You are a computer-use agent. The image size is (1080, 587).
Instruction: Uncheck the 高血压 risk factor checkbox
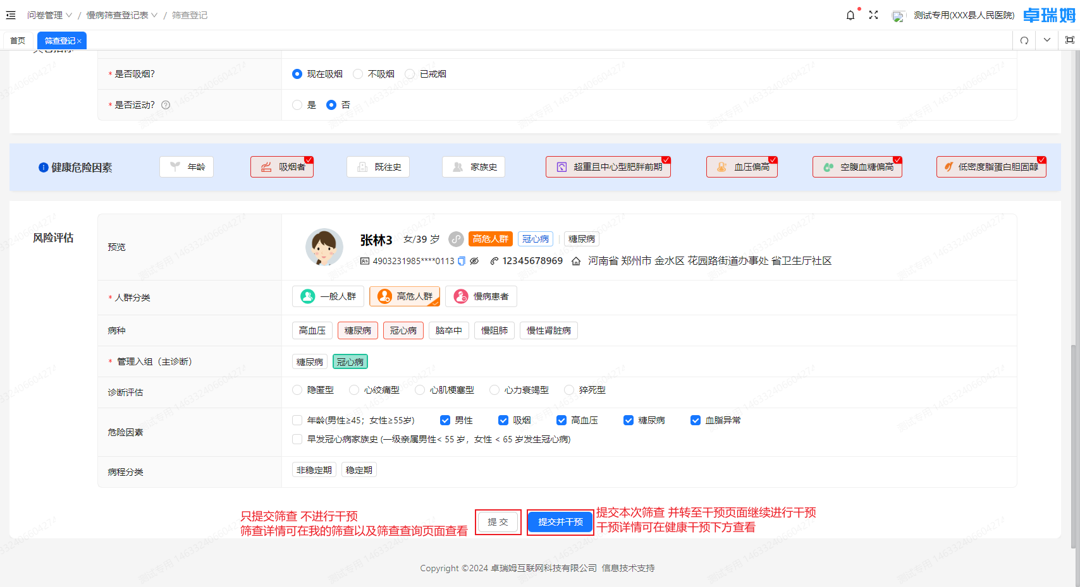pos(561,420)
